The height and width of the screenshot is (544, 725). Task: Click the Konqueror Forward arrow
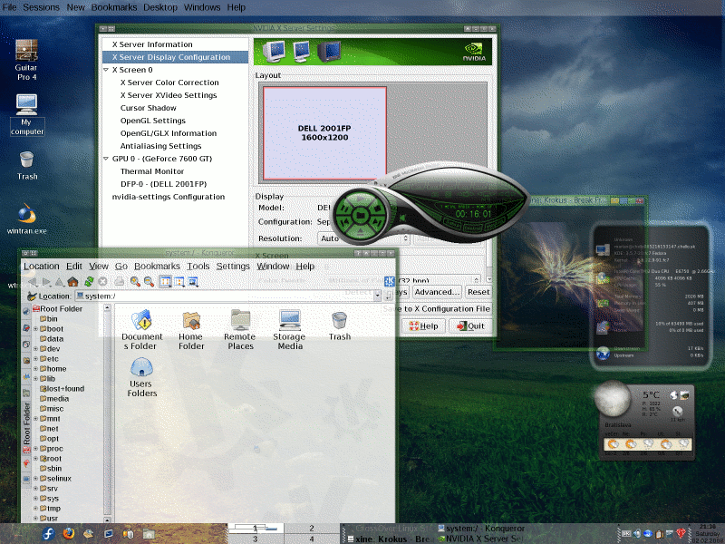46,281
